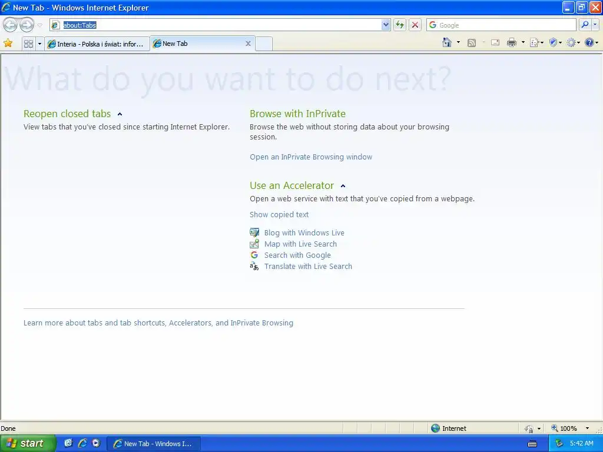The height and width of the screenshot is (452, 603).
Task: Open search provider options dropdown arrow
Action: (x=595, y=25)
